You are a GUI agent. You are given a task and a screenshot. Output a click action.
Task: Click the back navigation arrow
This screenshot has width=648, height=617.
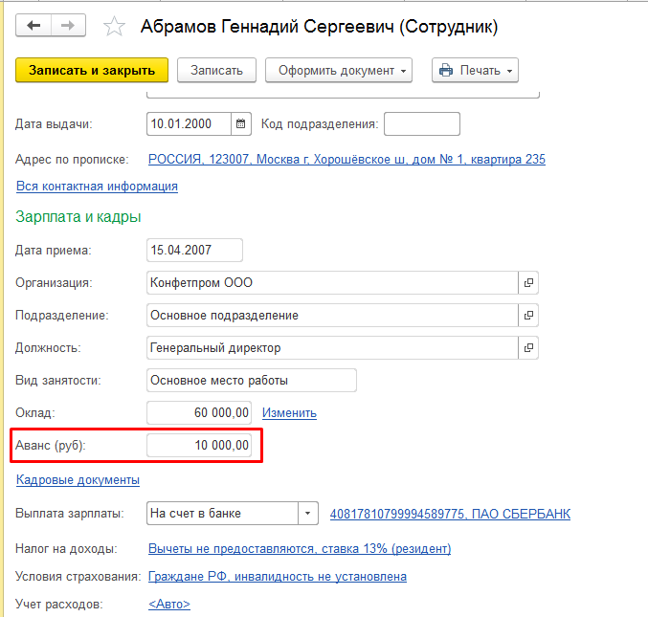pyautogui.click(x=34, y=26)
